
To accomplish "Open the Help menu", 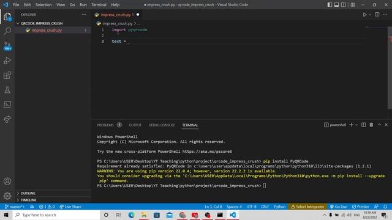I will click(x=115, y=5).
